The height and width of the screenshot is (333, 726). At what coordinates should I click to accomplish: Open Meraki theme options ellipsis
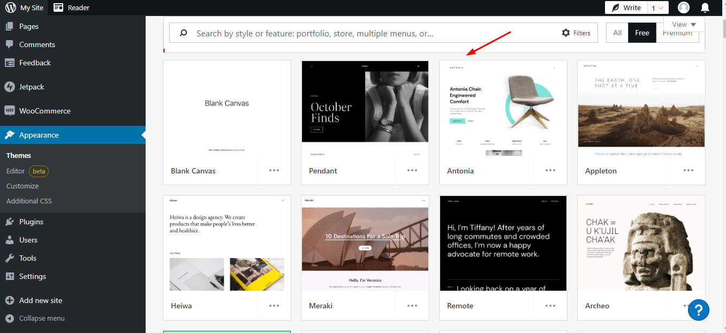pyautogui.click(x=412, y=306)
